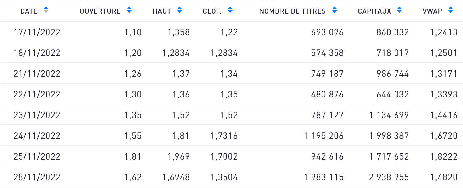The width and height of the screenshot is (463, 188).
Task: Select the 28/11/2022 row date
Action: tap(37, 177)
